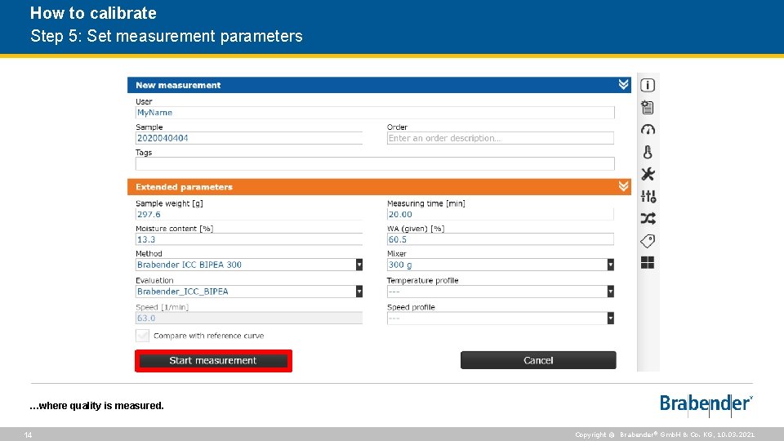Click the Measuring time field 20.00
784x441 pixels.
click(500, 214)
